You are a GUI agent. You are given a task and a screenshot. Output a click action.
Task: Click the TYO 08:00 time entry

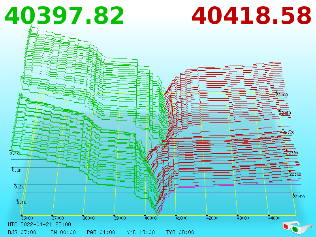pyautogui.click(x=180, y=232)
